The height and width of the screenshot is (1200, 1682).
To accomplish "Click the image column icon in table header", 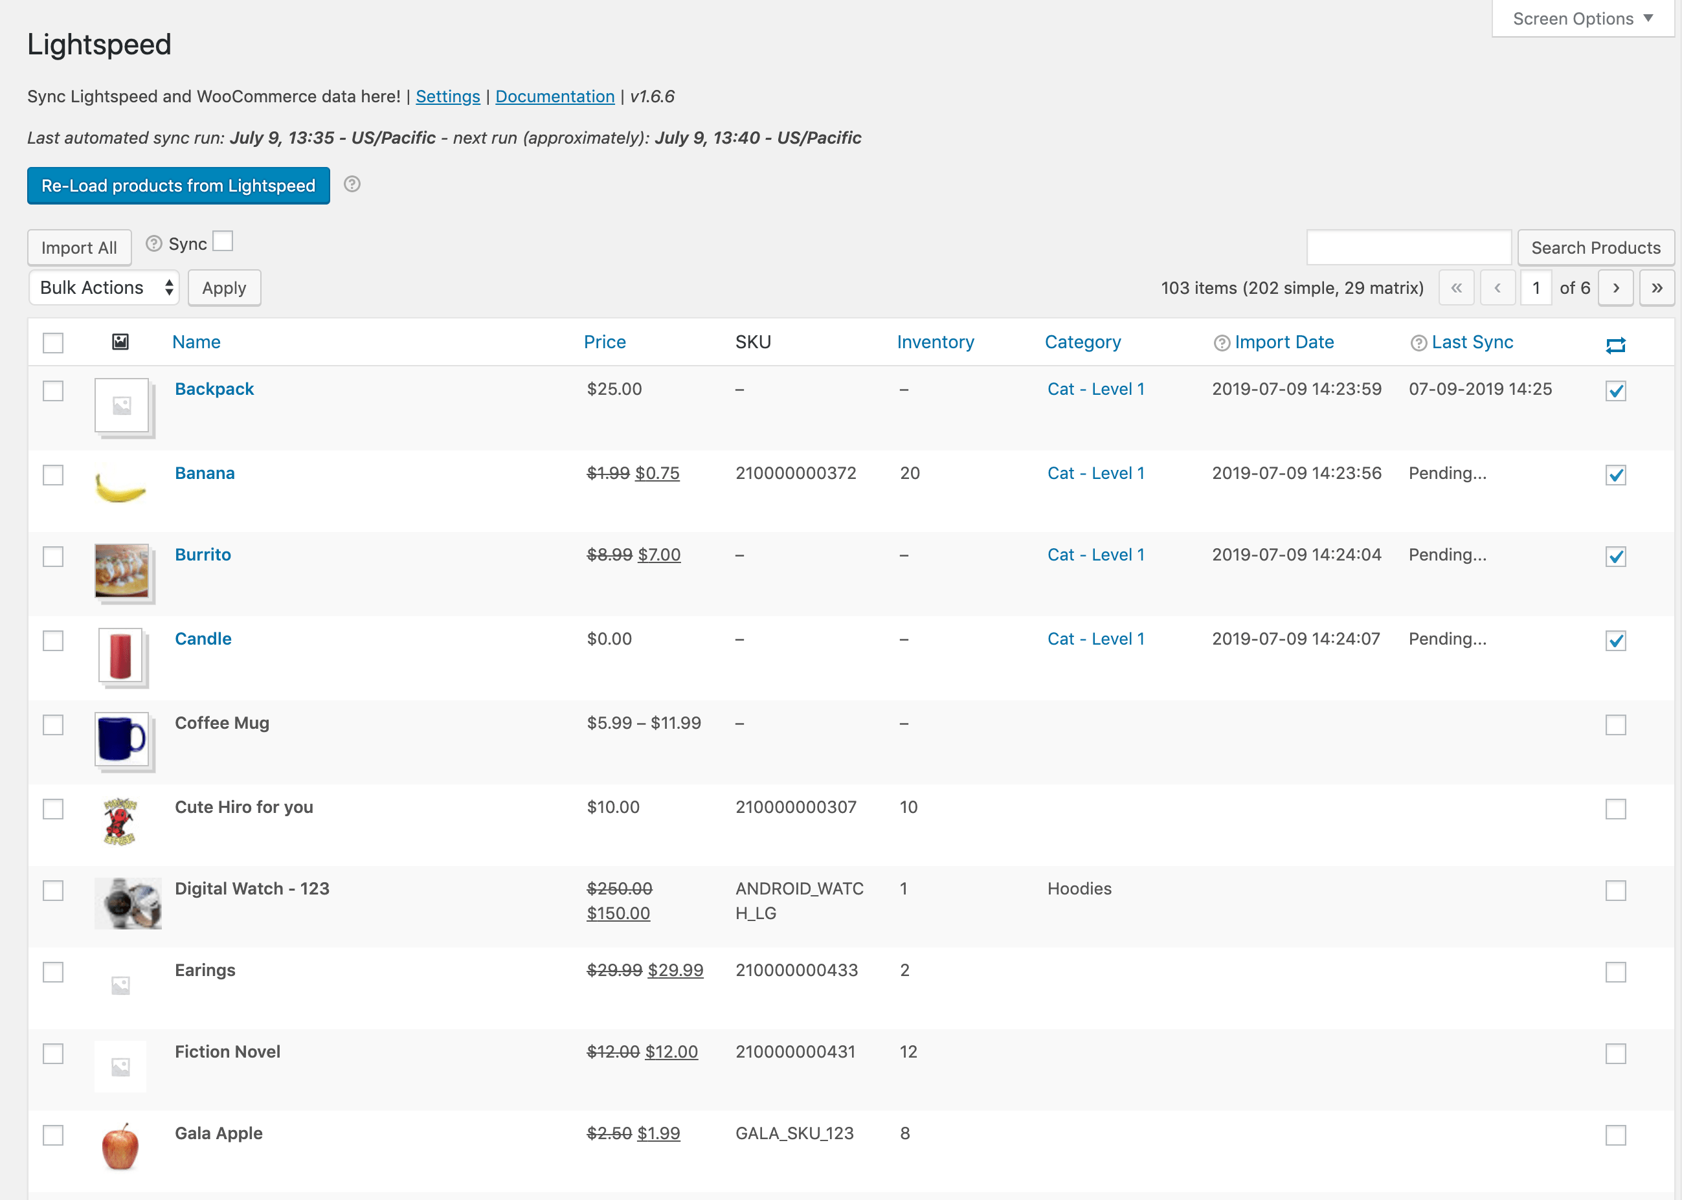I will pos(120,342).
